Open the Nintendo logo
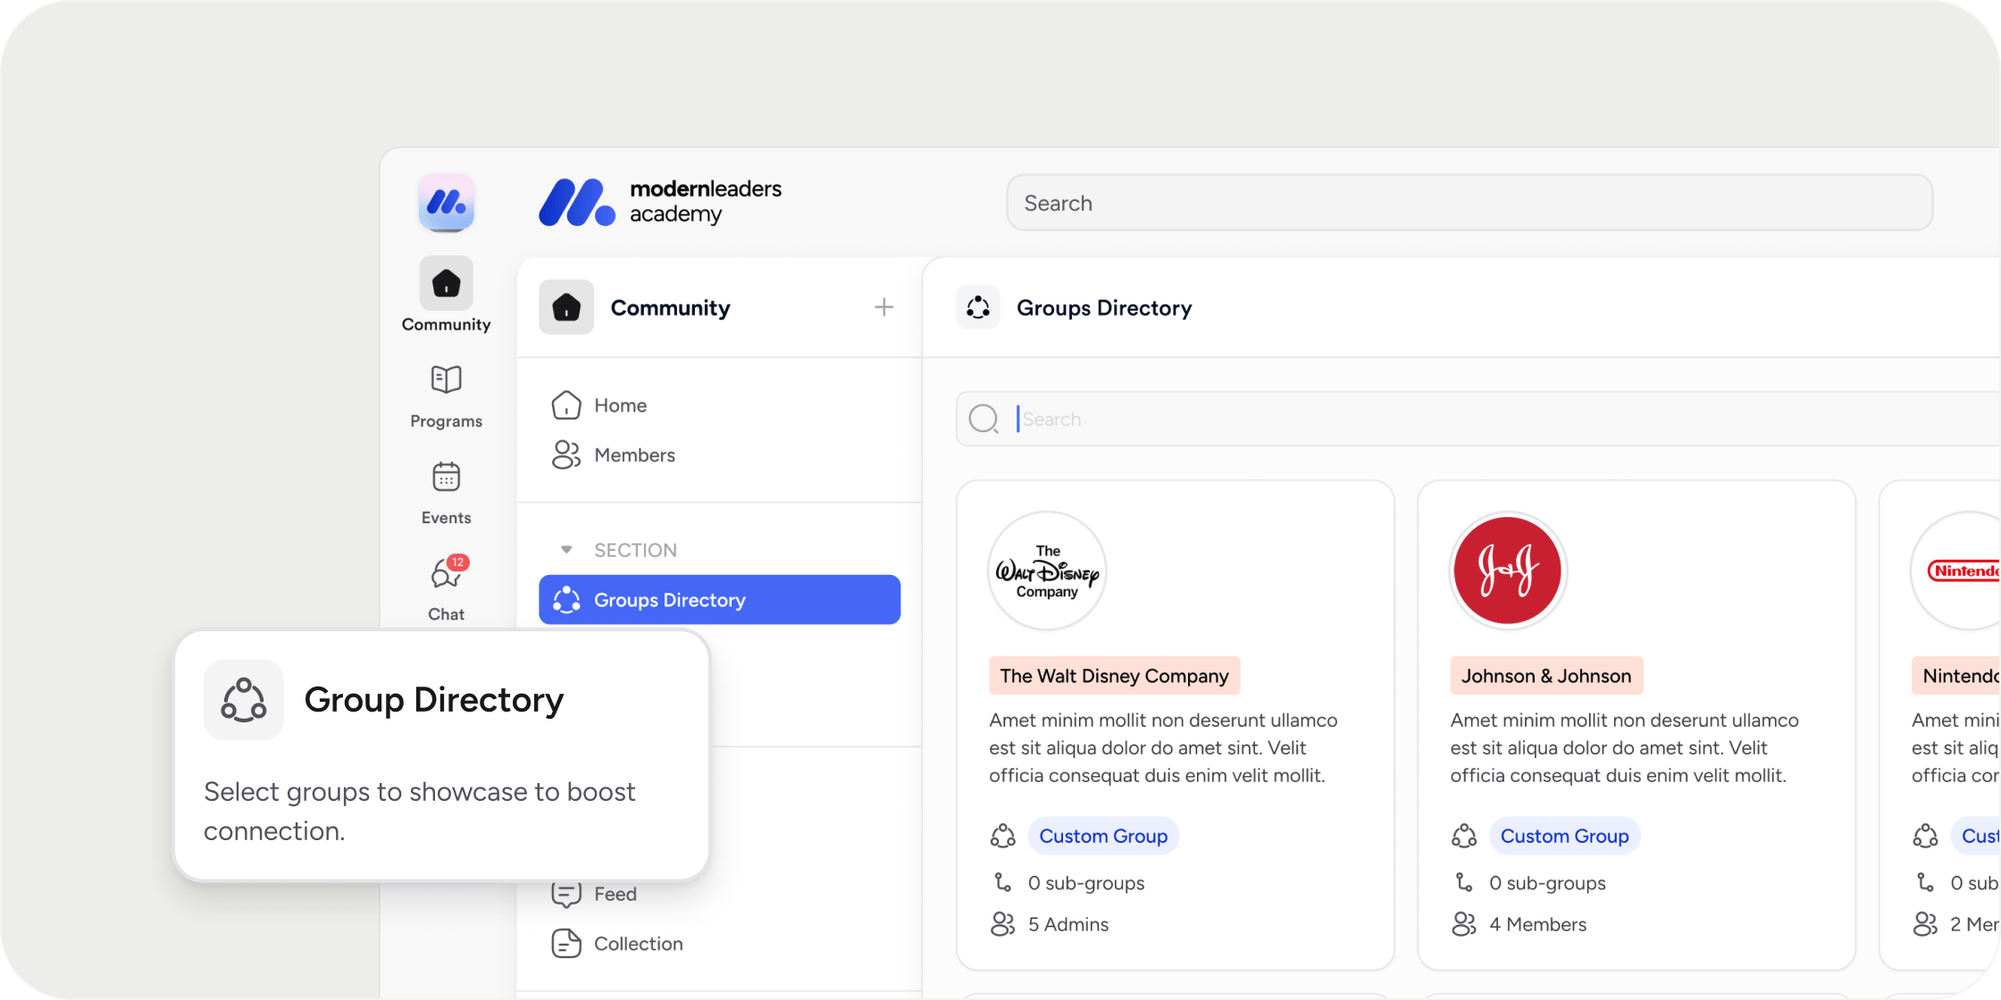 [1956, 571]
